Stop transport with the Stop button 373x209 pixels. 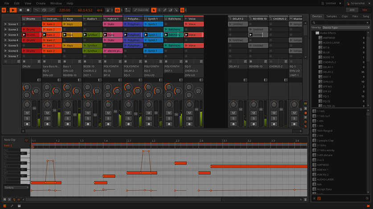coord(20,10)
